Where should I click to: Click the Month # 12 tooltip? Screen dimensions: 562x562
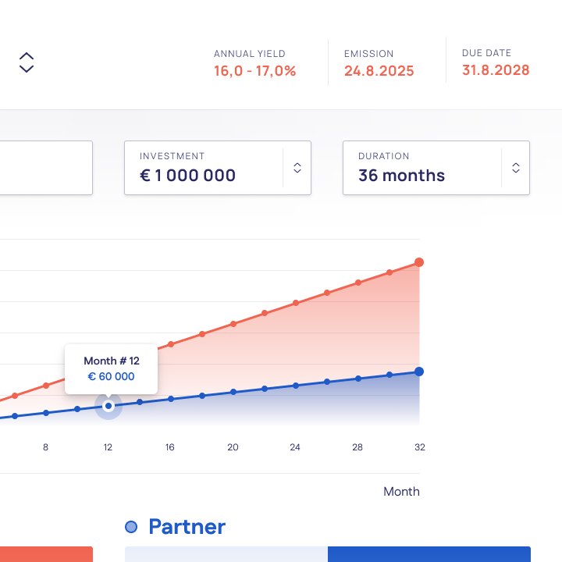(111, 368)
